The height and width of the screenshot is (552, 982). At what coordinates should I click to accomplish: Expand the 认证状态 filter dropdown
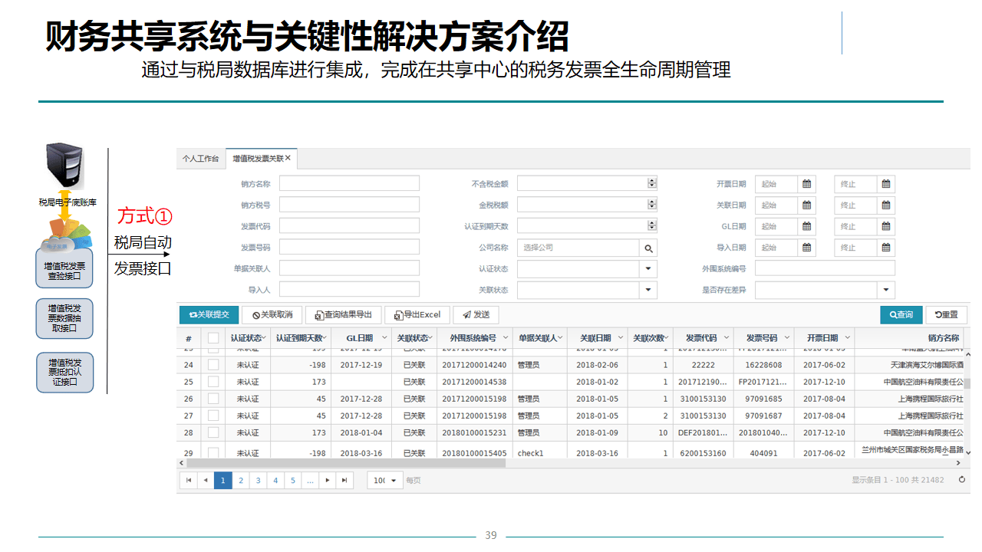tap(648, 268)
